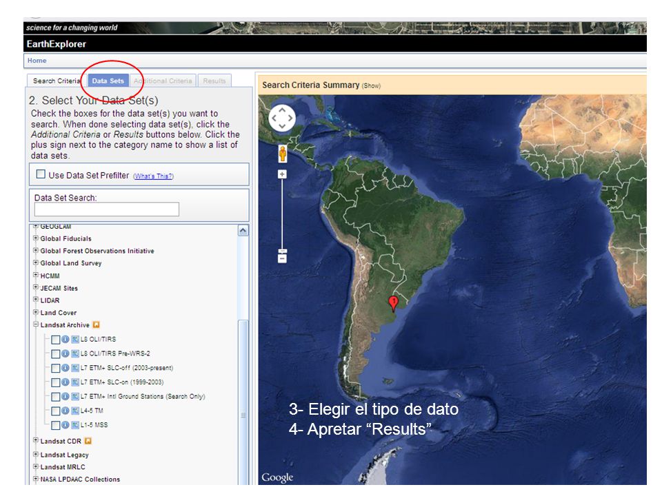Check L7 ETM+ SLC-off (2003-present) box

(x=56, y=368)
